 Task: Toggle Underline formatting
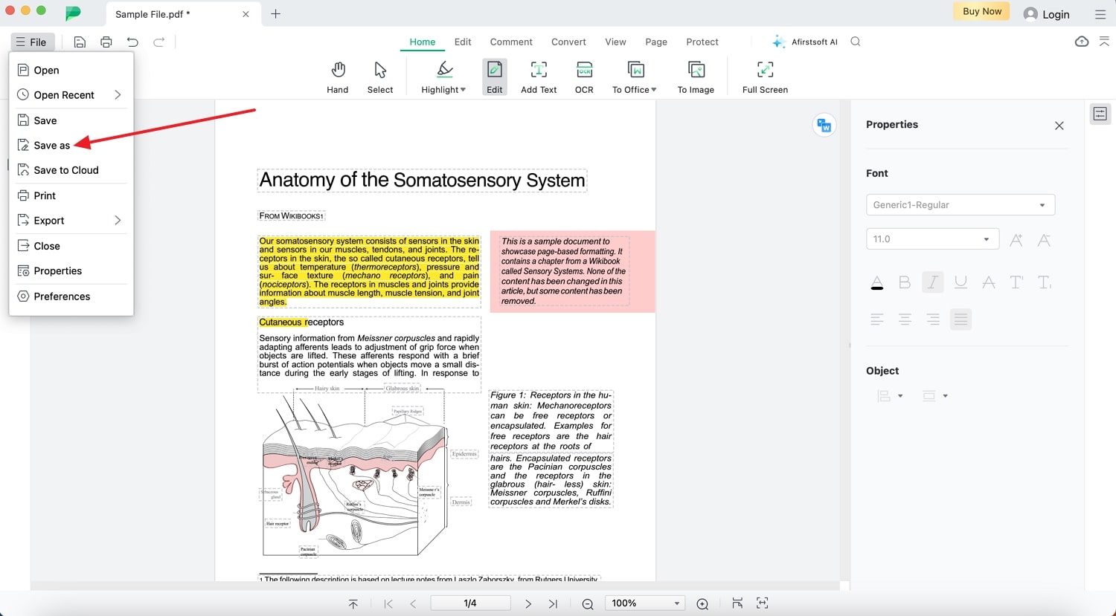[961, 282]
